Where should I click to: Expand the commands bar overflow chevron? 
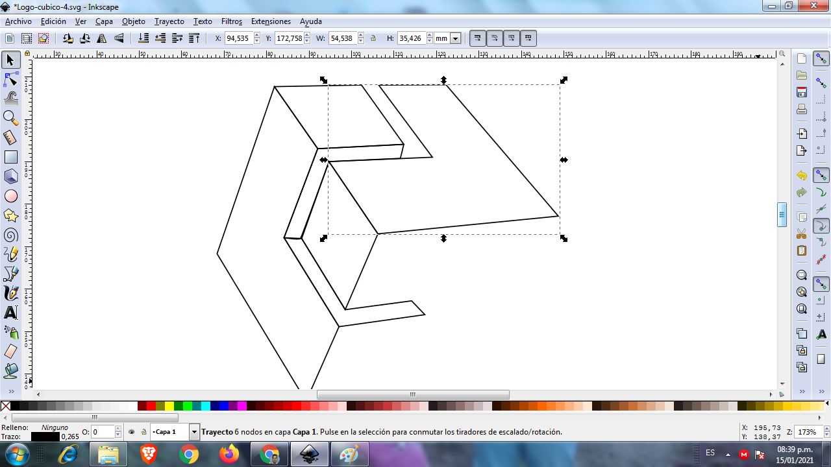(802, 391)
